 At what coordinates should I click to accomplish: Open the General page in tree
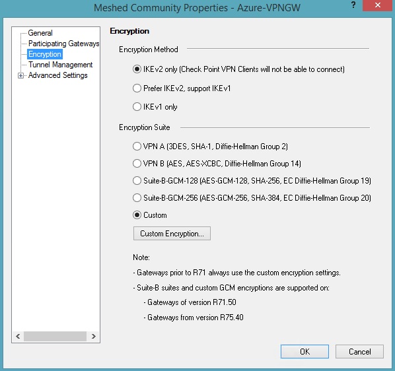click(x=40, y=33)
